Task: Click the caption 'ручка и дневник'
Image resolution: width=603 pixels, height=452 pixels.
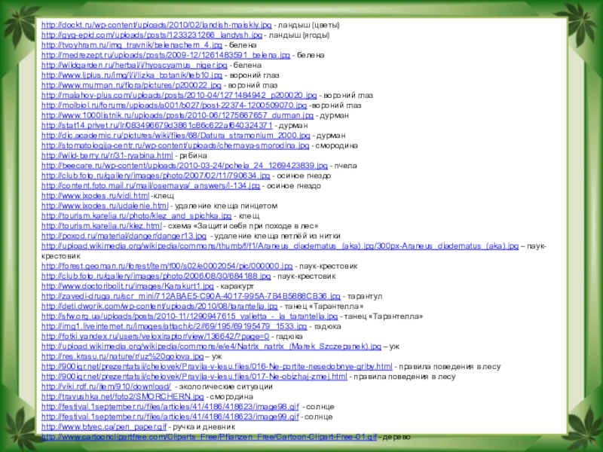Action: (x=204, y=426)
